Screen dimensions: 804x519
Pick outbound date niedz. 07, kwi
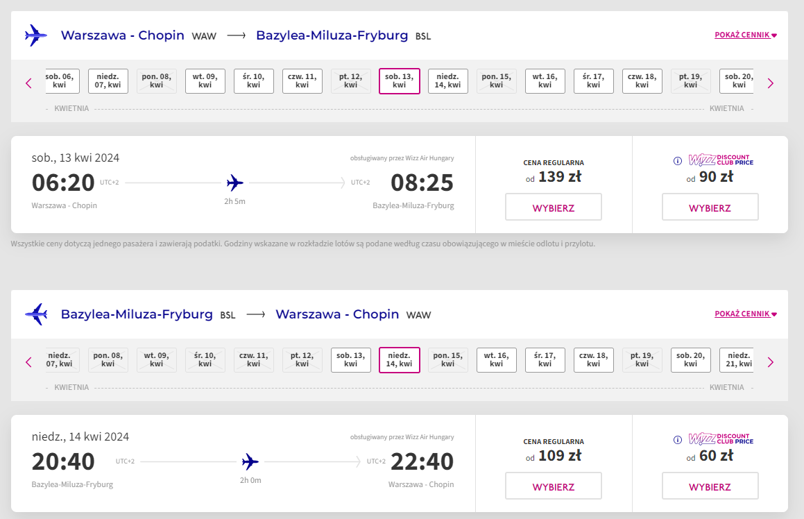[108, 81]
